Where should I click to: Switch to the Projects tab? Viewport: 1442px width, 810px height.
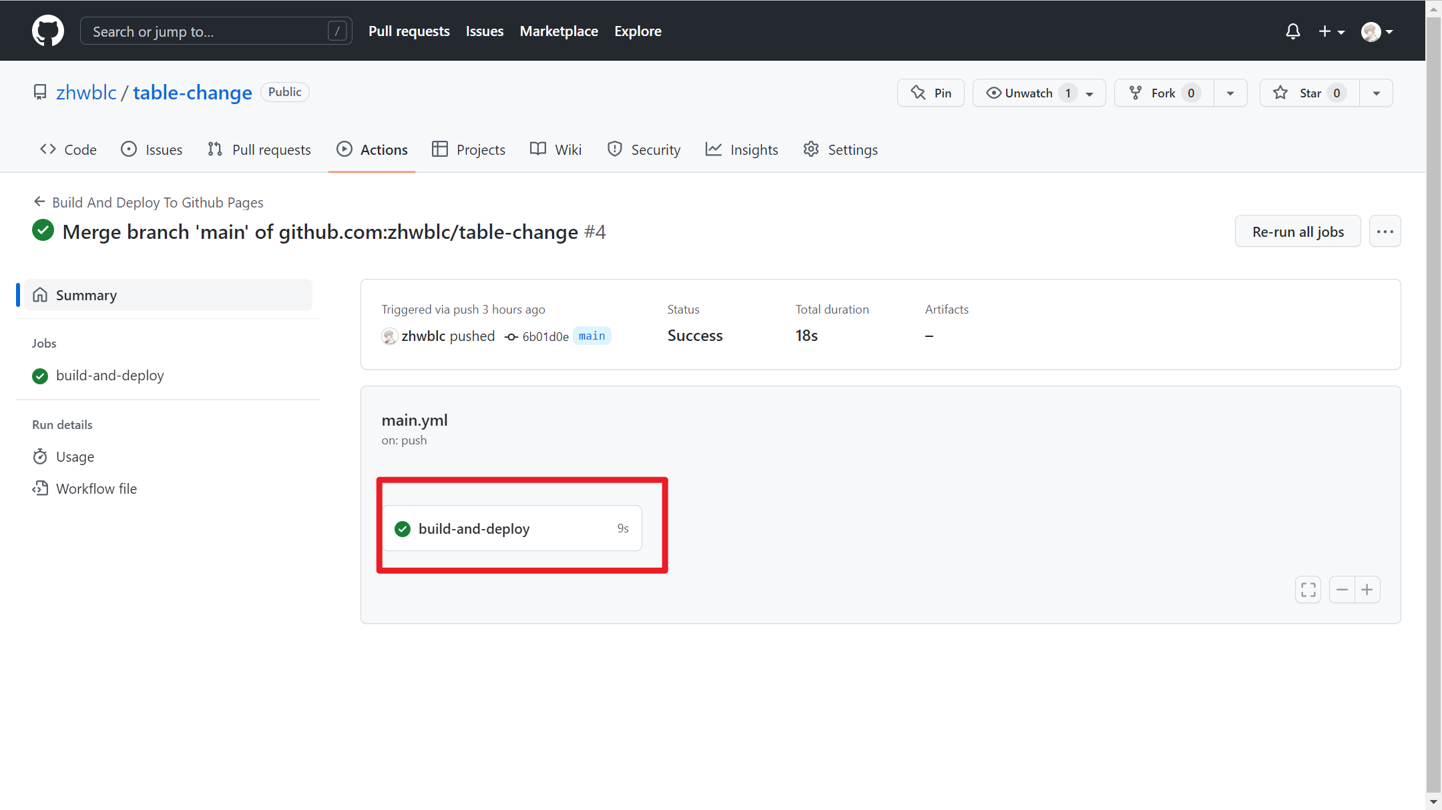(x=469, y=149)
